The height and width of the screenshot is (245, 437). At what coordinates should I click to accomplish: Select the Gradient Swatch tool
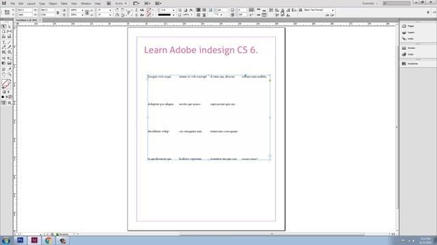click(3, 63)
